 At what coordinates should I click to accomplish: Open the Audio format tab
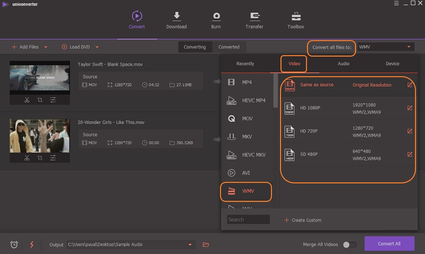[x=343, y=64]
